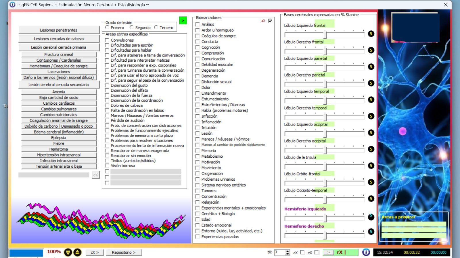The height and width of the screenshot is (258, 460).
Task: Click the stanine 5 badge for Lóbulo Derecho occipital
Action: [x=371, y=149]
